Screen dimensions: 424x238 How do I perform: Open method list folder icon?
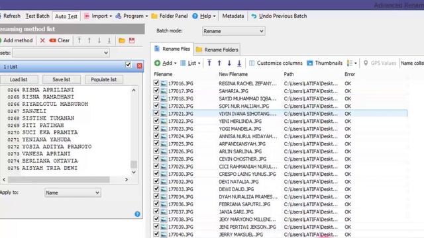122,40
